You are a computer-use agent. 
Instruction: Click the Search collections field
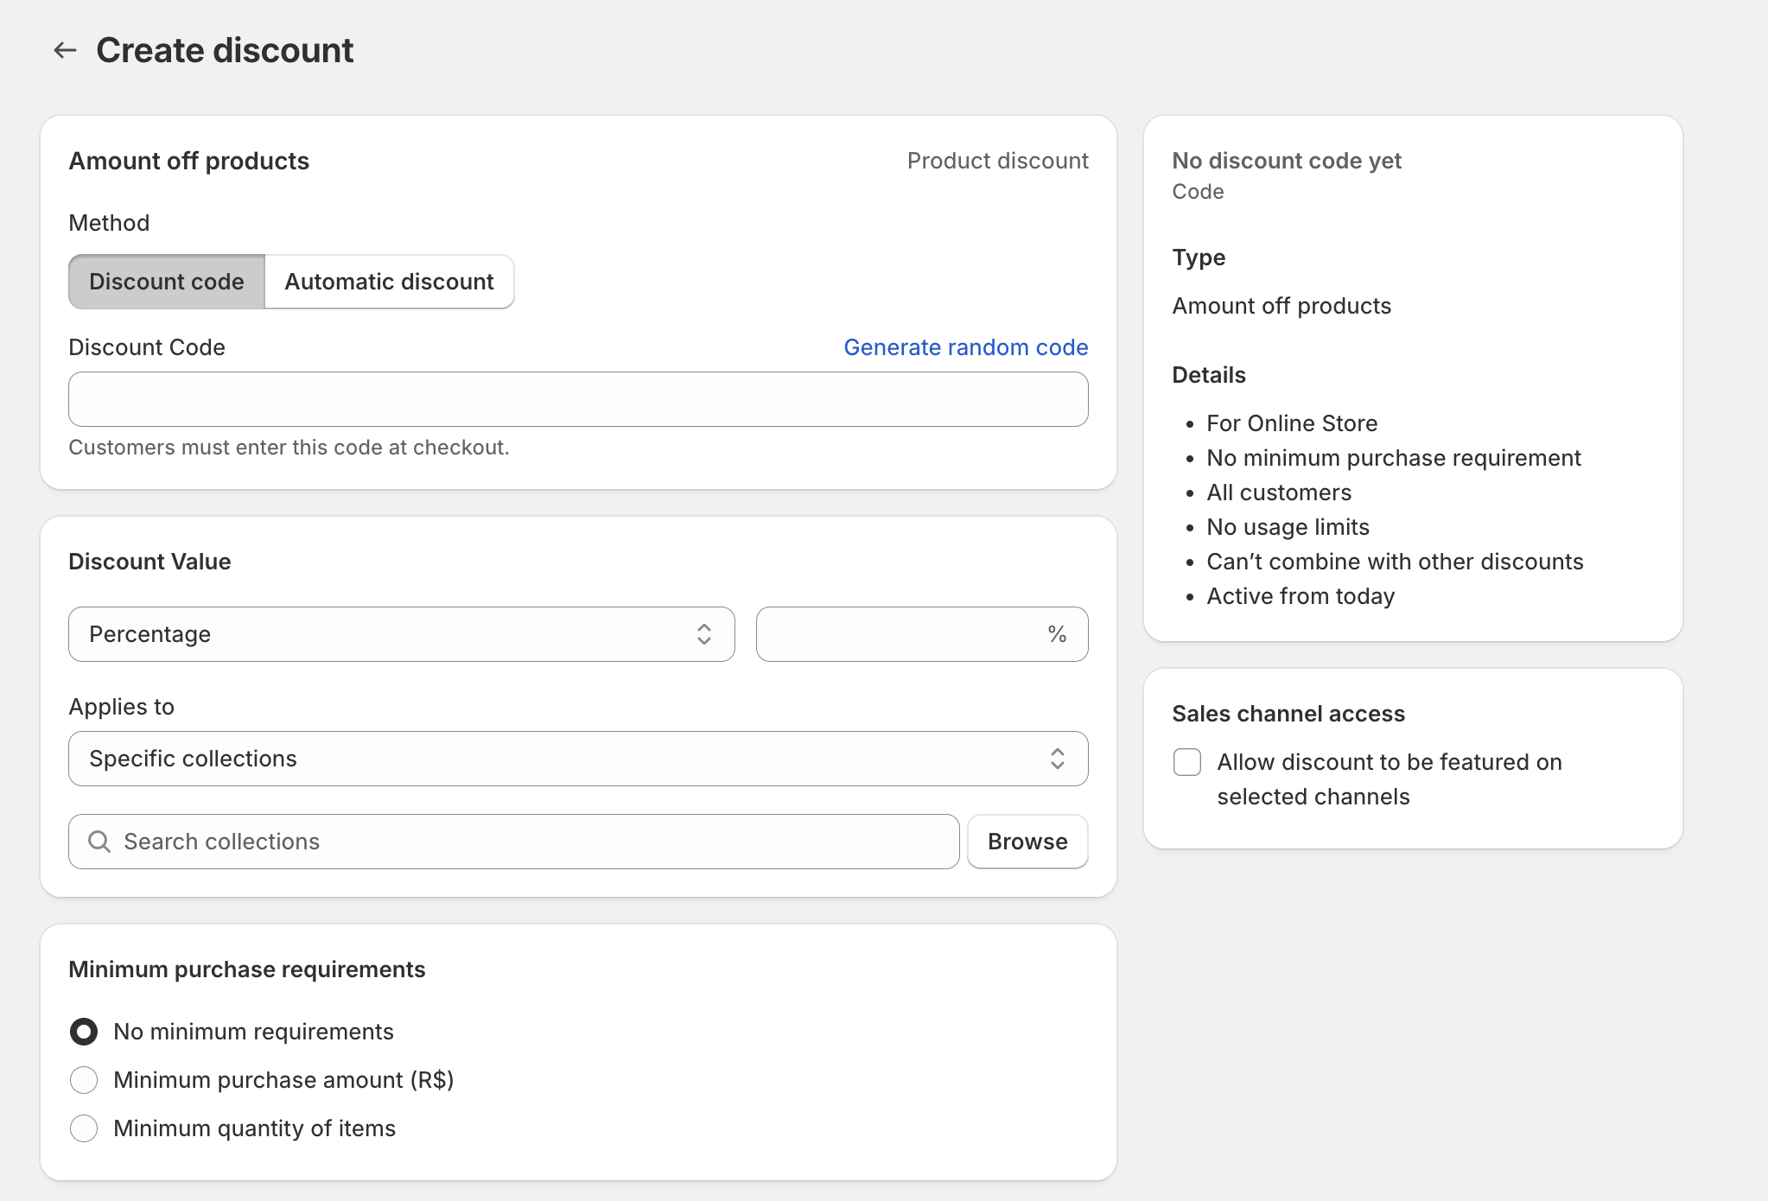514,842
